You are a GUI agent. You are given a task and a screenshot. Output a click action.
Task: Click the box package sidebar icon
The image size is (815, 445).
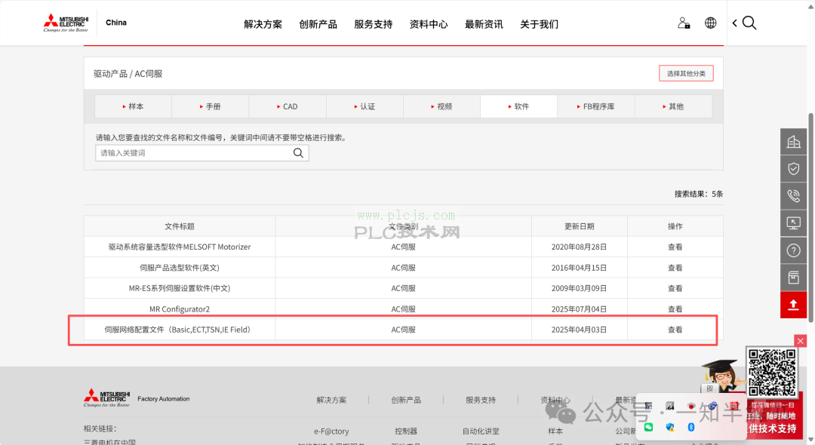[793, 278]
